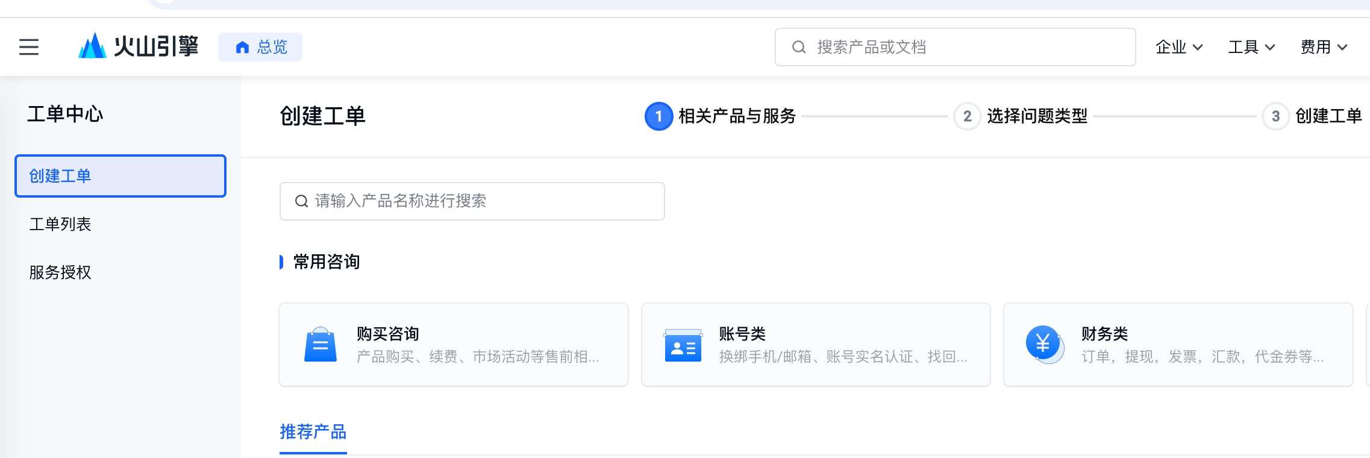
Task: Open the 购买咨询 card
Action: [x=454, y=345]
